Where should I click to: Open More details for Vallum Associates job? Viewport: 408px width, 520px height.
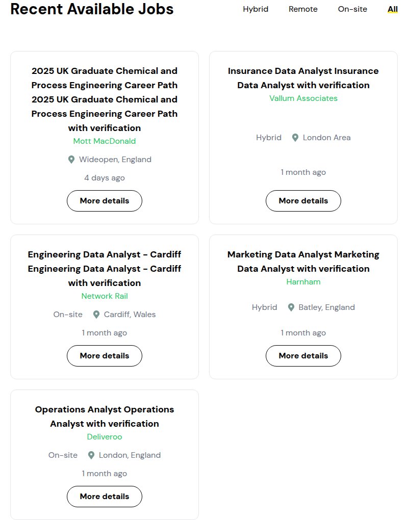303,201
